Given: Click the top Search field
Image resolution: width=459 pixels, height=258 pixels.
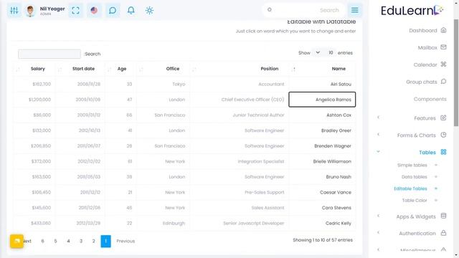Looking at the screenshot, I should pyautogui.click(x=303, y=10).
